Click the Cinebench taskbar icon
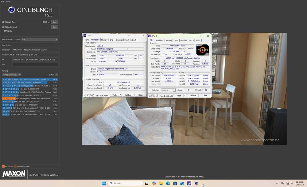This screenshot has height=187, width=307. pos(196,183)
